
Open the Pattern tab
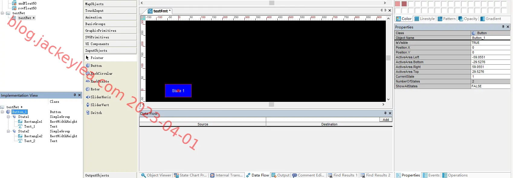click(447, 19)
